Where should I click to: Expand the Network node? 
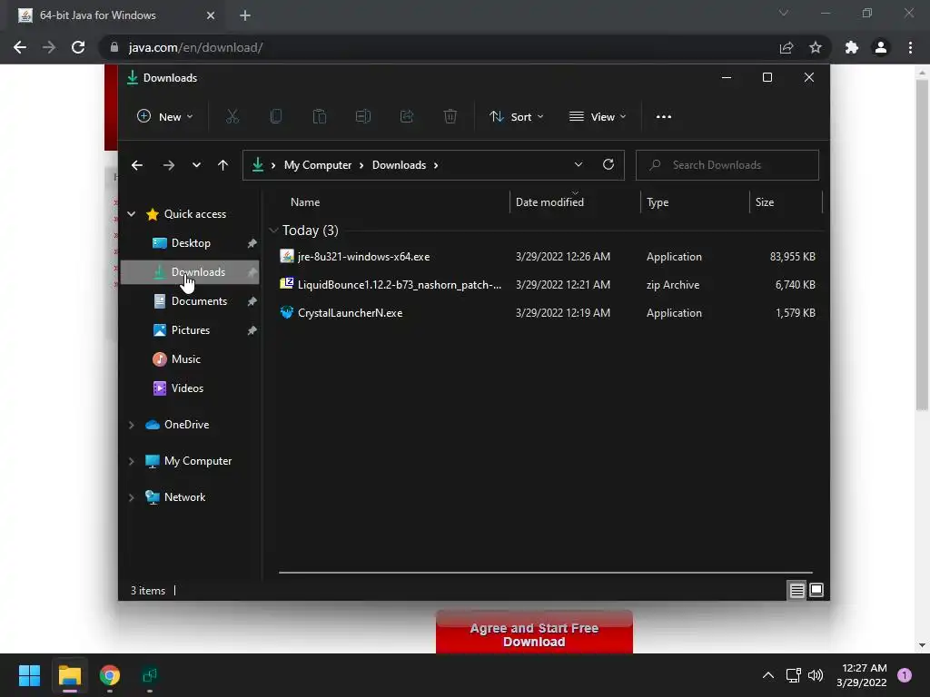click(132, 497)
